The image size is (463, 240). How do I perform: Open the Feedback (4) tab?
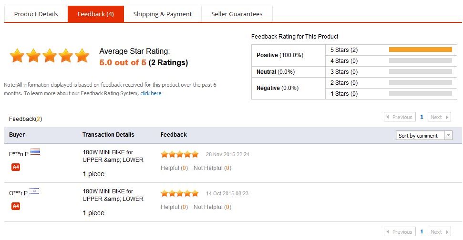96,14
